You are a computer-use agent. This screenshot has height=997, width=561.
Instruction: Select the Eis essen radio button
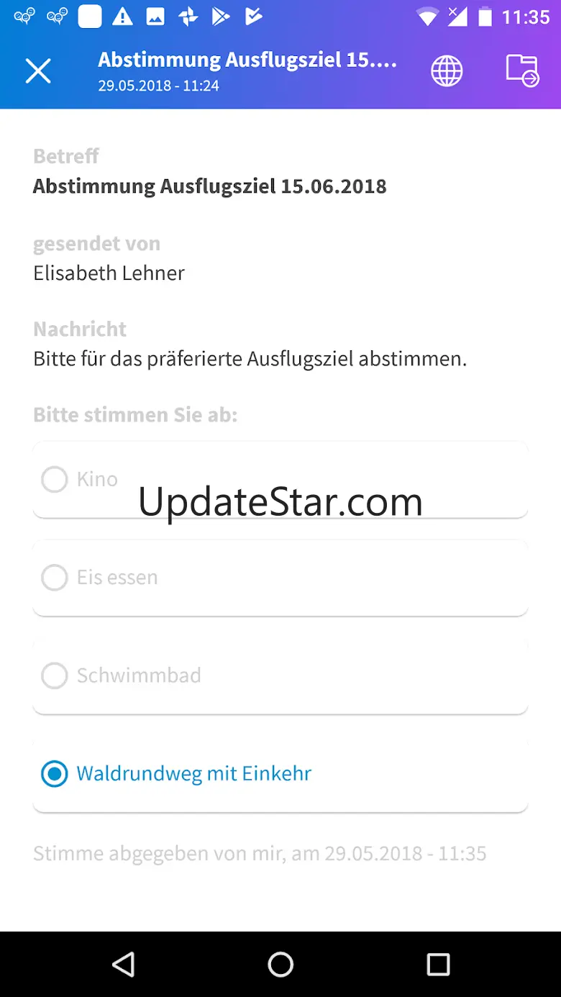coord(55,577)
